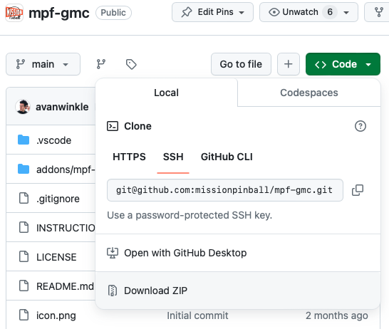Click the Mission Pinball repository logo
Viewport: 389px width, 329px height.
click(14, 12)
